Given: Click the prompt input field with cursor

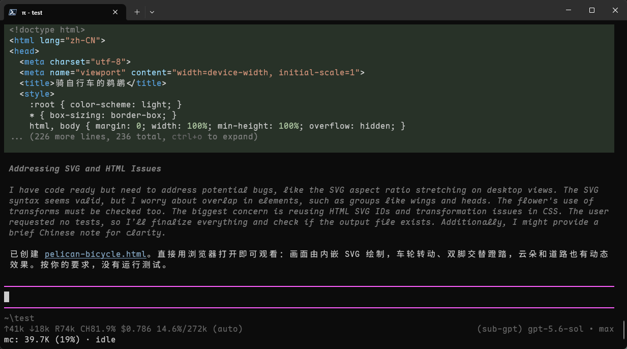Looking at the screenshot, I should click(309, 297).
